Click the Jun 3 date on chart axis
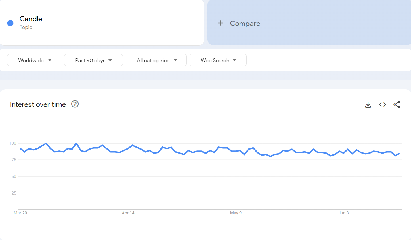This screenshot has height=240, width=411. 343,213
